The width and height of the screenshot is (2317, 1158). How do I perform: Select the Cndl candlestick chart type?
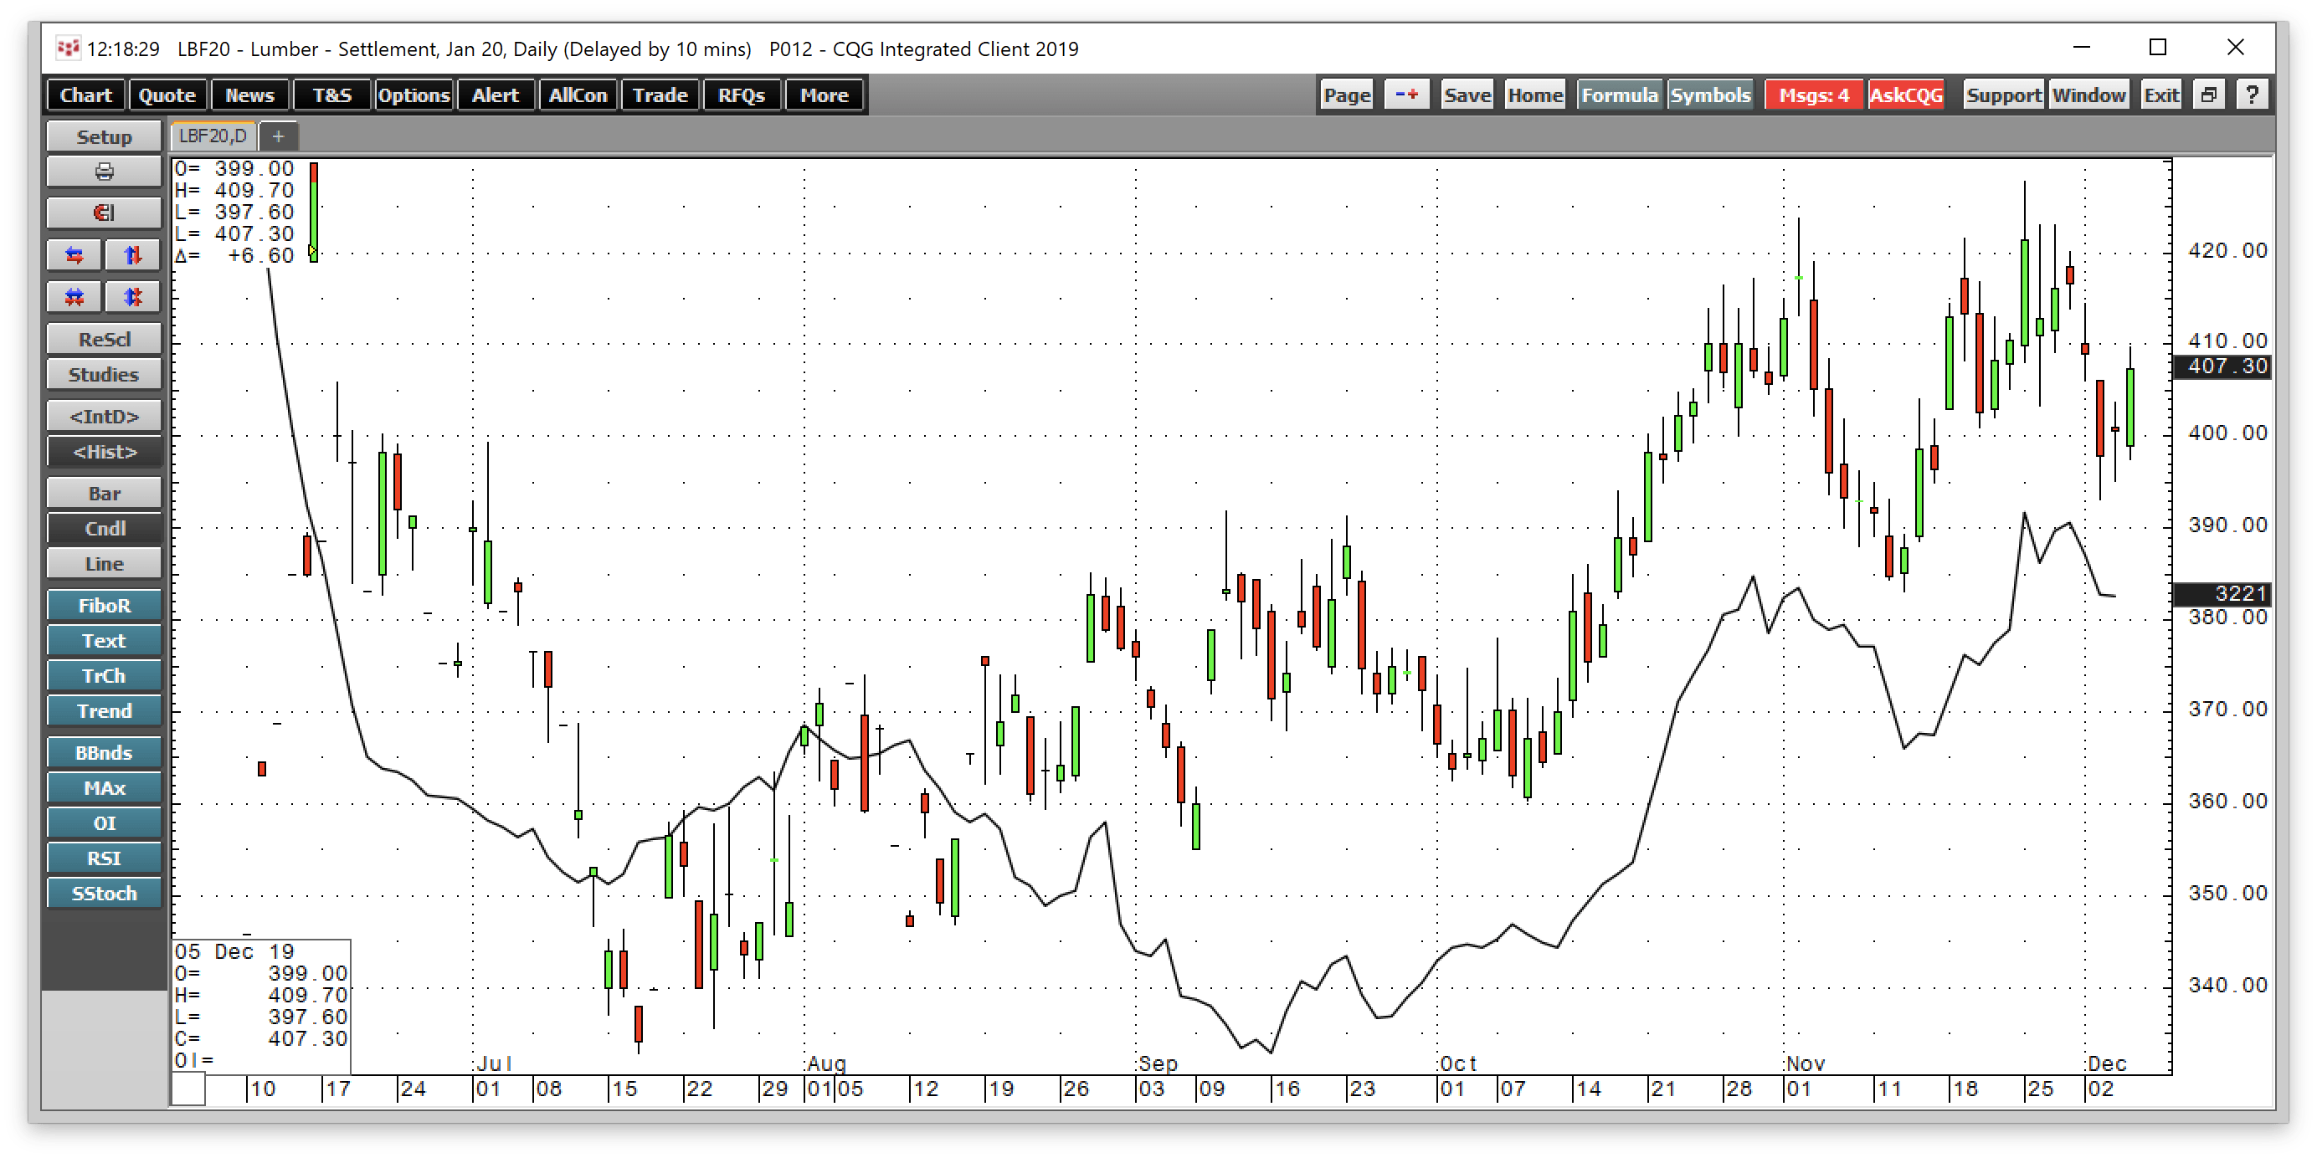(x=104, y=529)
